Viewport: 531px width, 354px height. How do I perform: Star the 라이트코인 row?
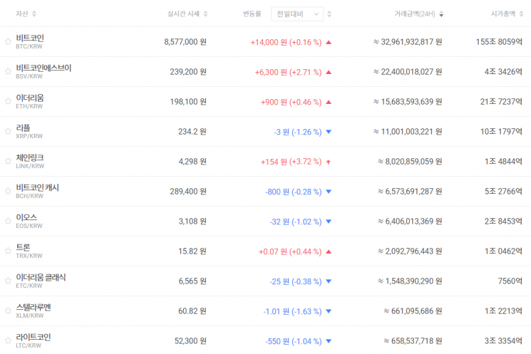point(8,340)
